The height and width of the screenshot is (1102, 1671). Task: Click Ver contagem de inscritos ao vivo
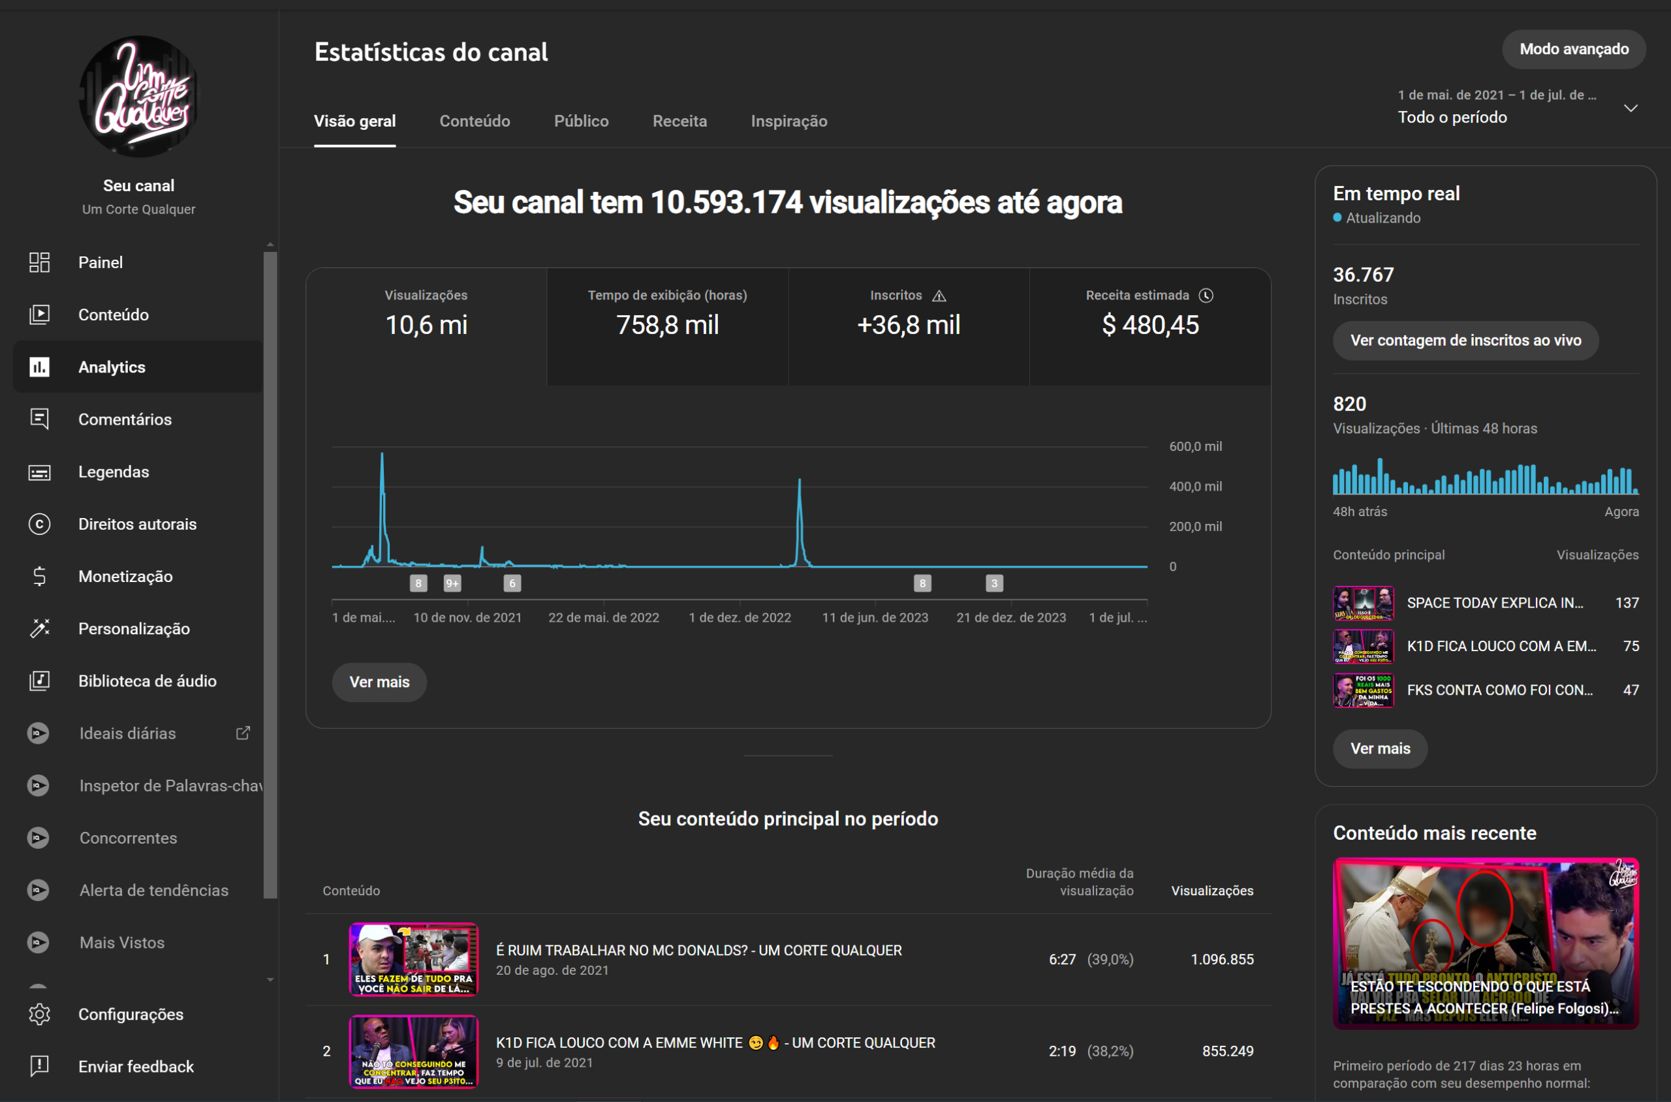pyautogui.click(x=1465, y=341)
